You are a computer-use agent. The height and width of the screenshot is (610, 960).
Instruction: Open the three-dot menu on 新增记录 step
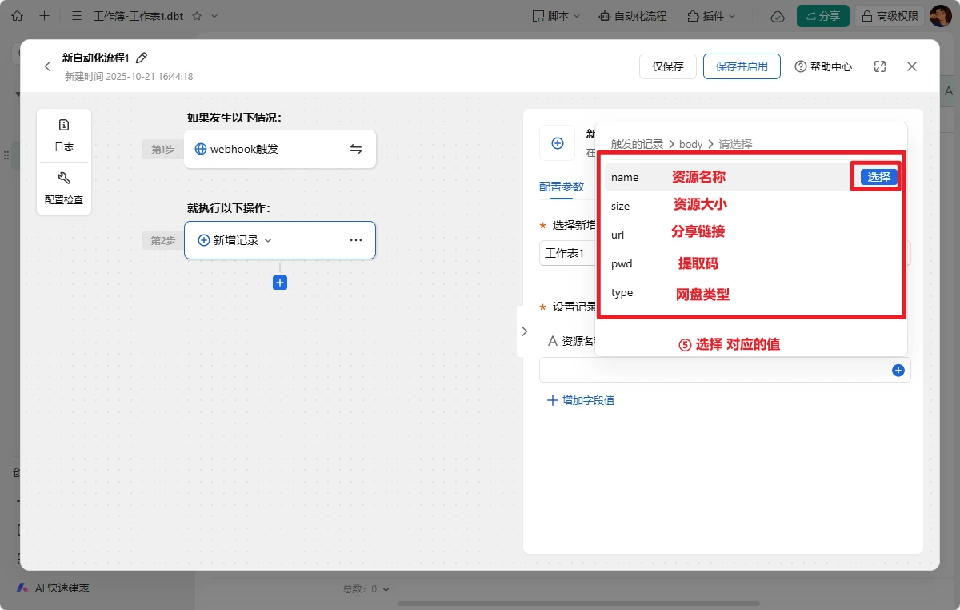[356, 240]
